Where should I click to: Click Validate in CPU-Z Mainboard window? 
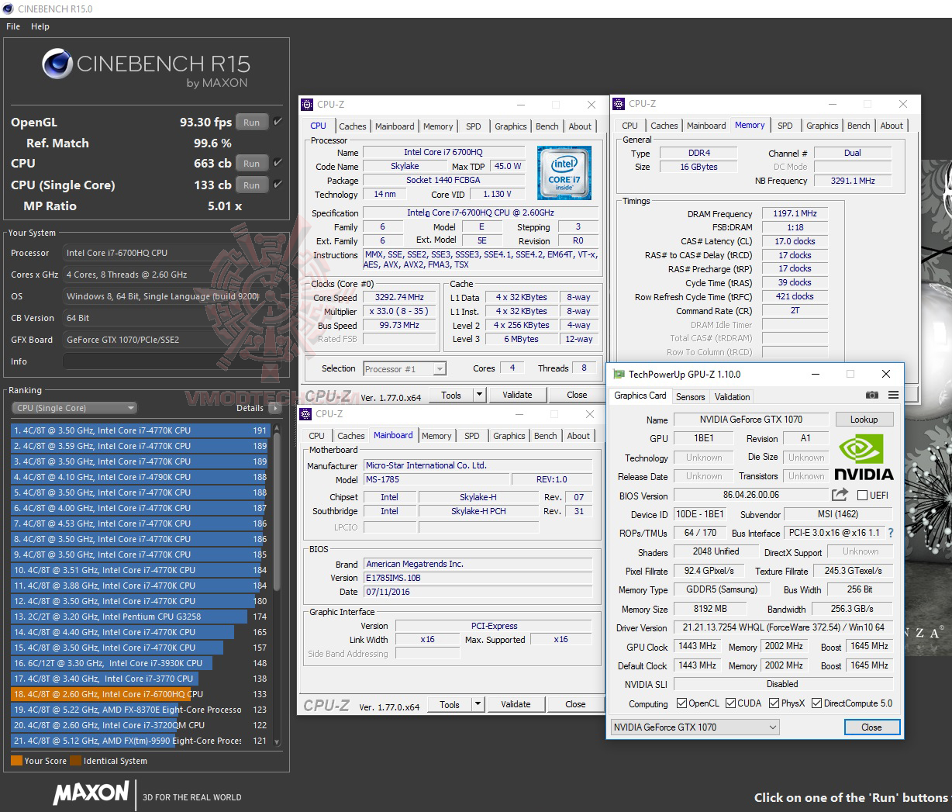coord(516,704)
